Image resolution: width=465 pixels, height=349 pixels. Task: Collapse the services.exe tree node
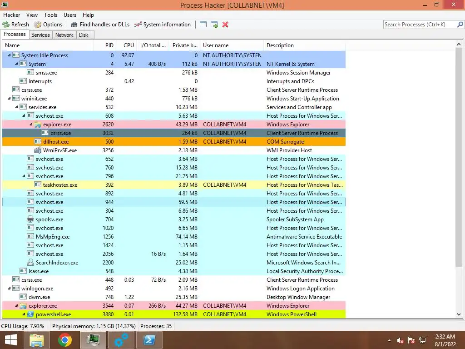click(17, 107)
